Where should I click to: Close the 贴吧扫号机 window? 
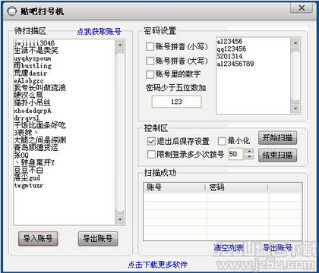(x=302, y=8)
